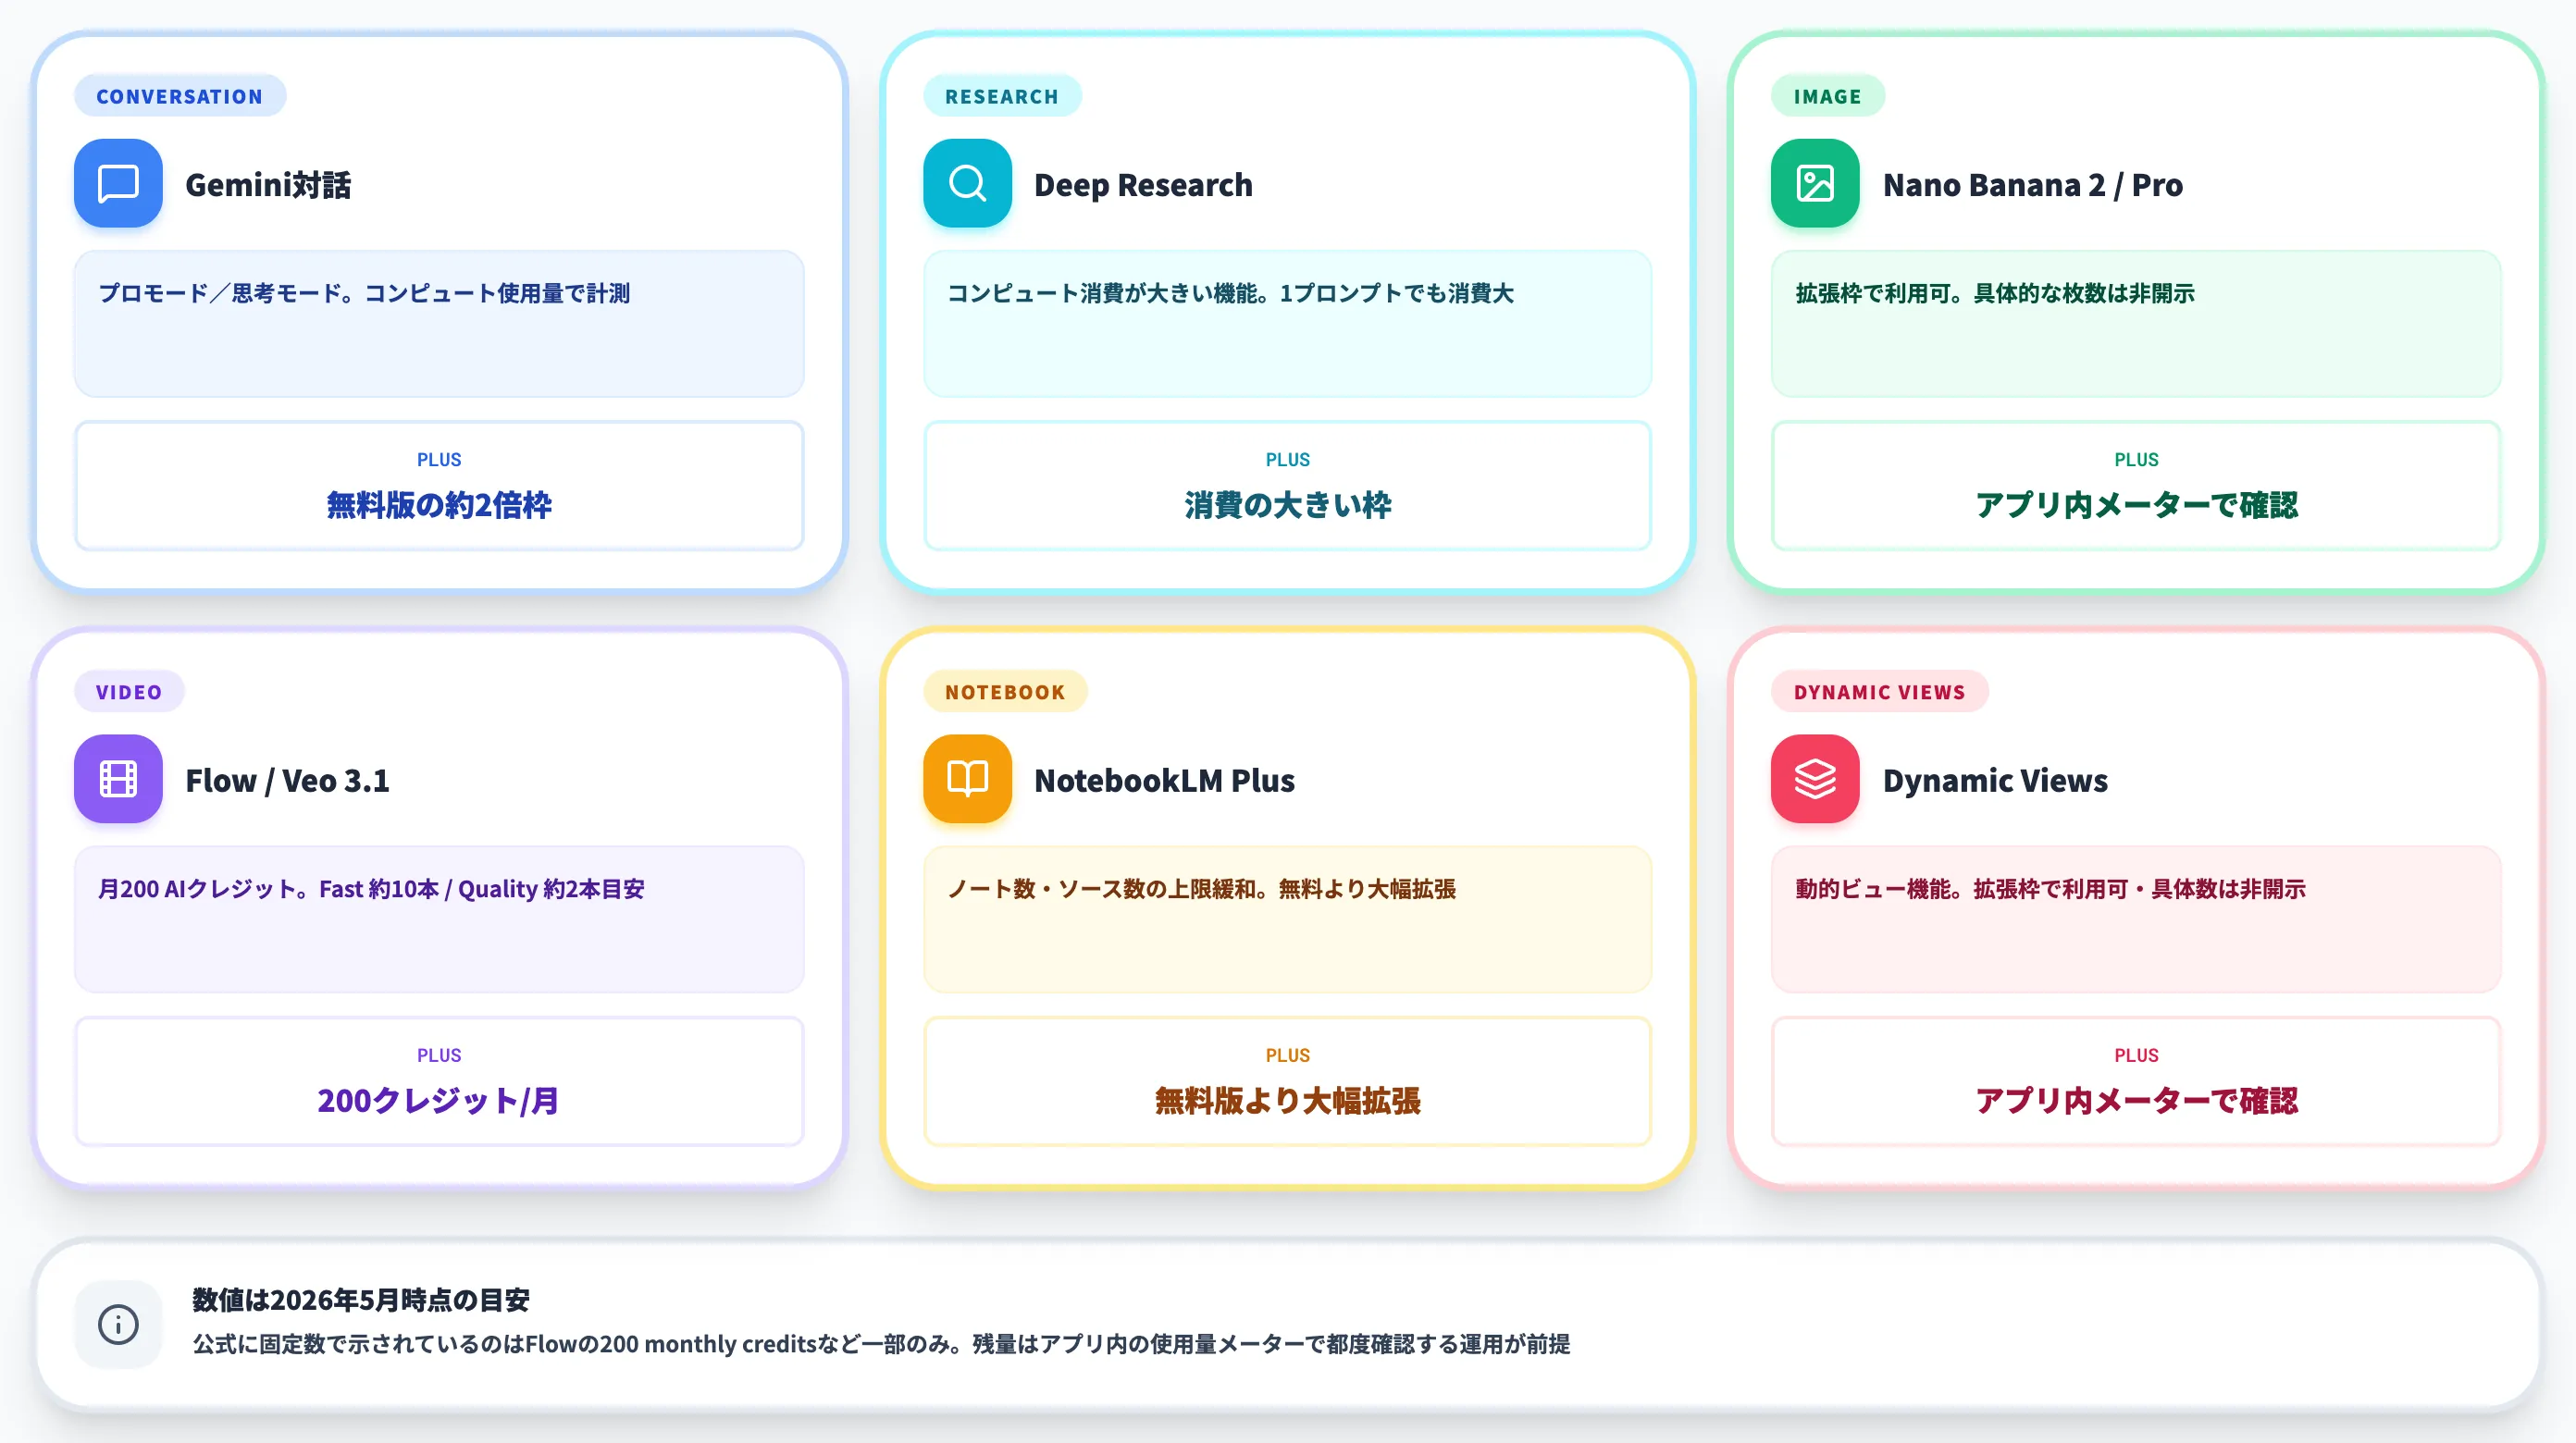This screenshot has height=1443, width=2576.
Task: Click the Dynamic Views card title
Action: click(1995, 781)
